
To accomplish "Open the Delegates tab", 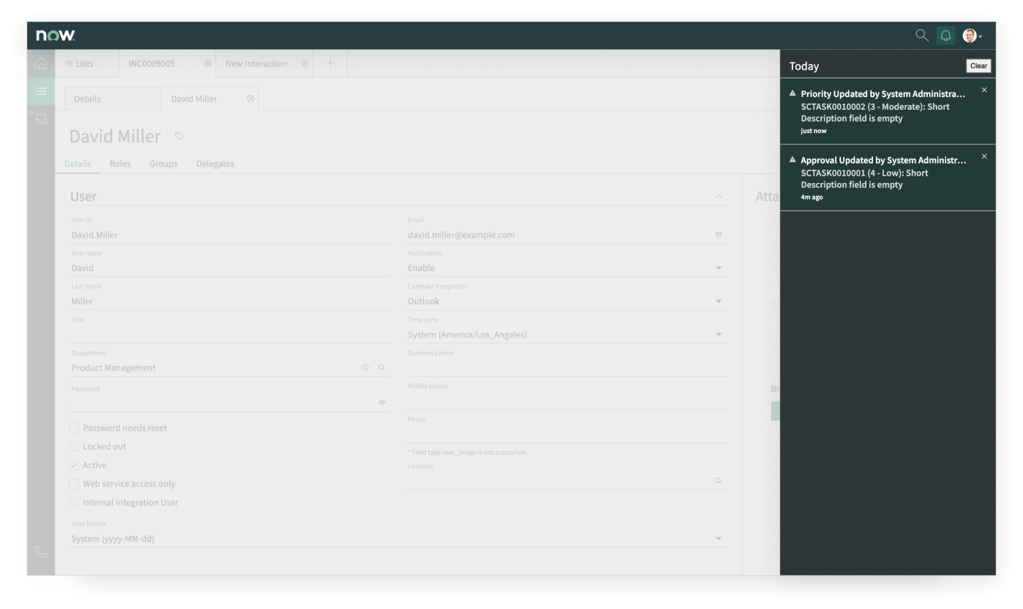I will 215,164.
